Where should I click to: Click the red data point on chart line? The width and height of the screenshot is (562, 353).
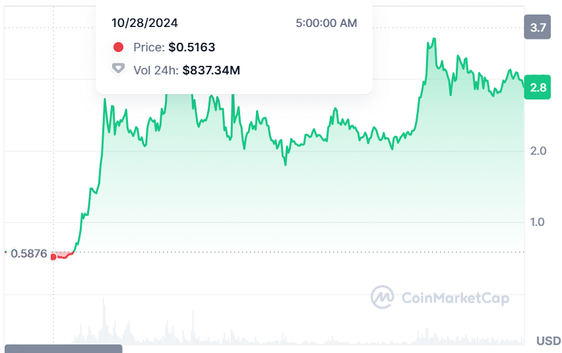[x=53, y=256]
